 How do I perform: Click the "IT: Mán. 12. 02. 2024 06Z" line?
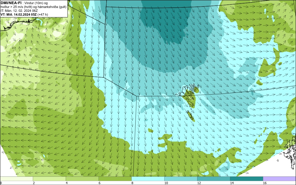(x=19, y=11)
